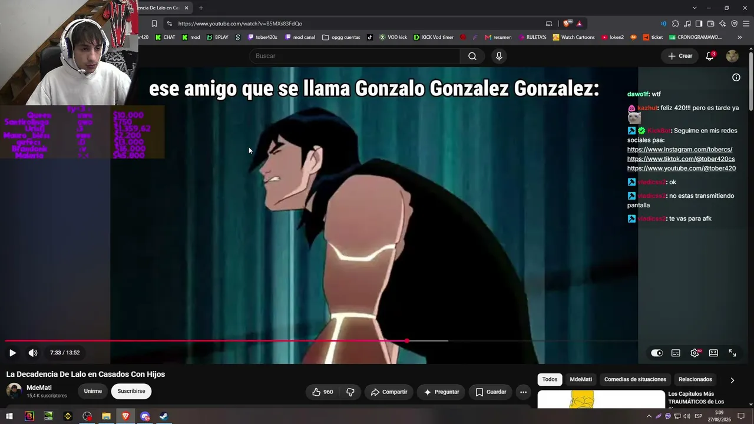The width and height of the screenshot is (754, 424).
Task: Enter fullscreen with the player's expand icon
Action: 732,353
